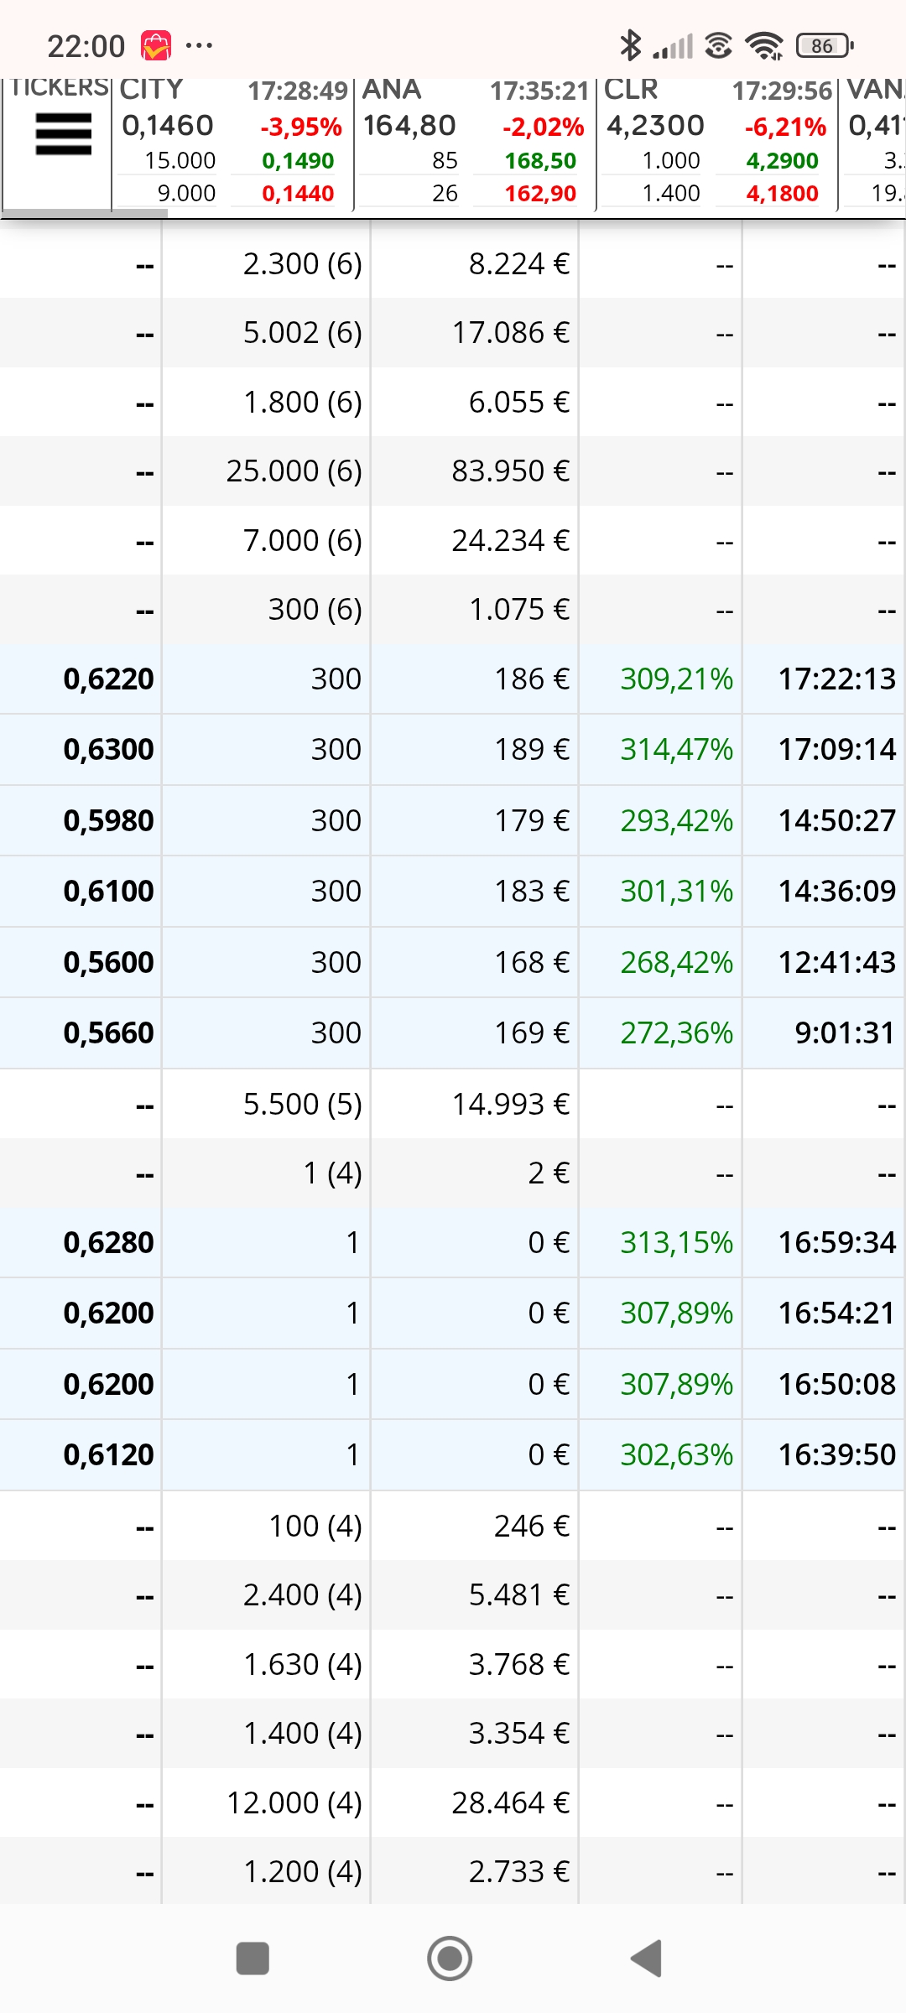
Task: Expand the 5.500 (5) grouped order row
Action: point(453,1104)
